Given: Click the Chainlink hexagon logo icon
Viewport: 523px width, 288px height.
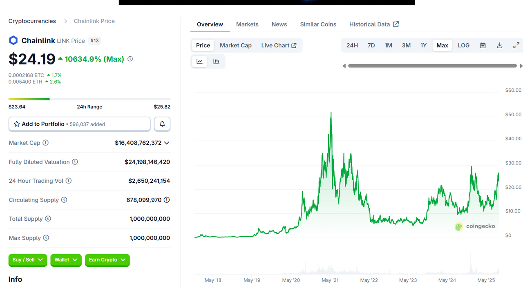Looking at the screenshot, I should (x=13, y=40).
